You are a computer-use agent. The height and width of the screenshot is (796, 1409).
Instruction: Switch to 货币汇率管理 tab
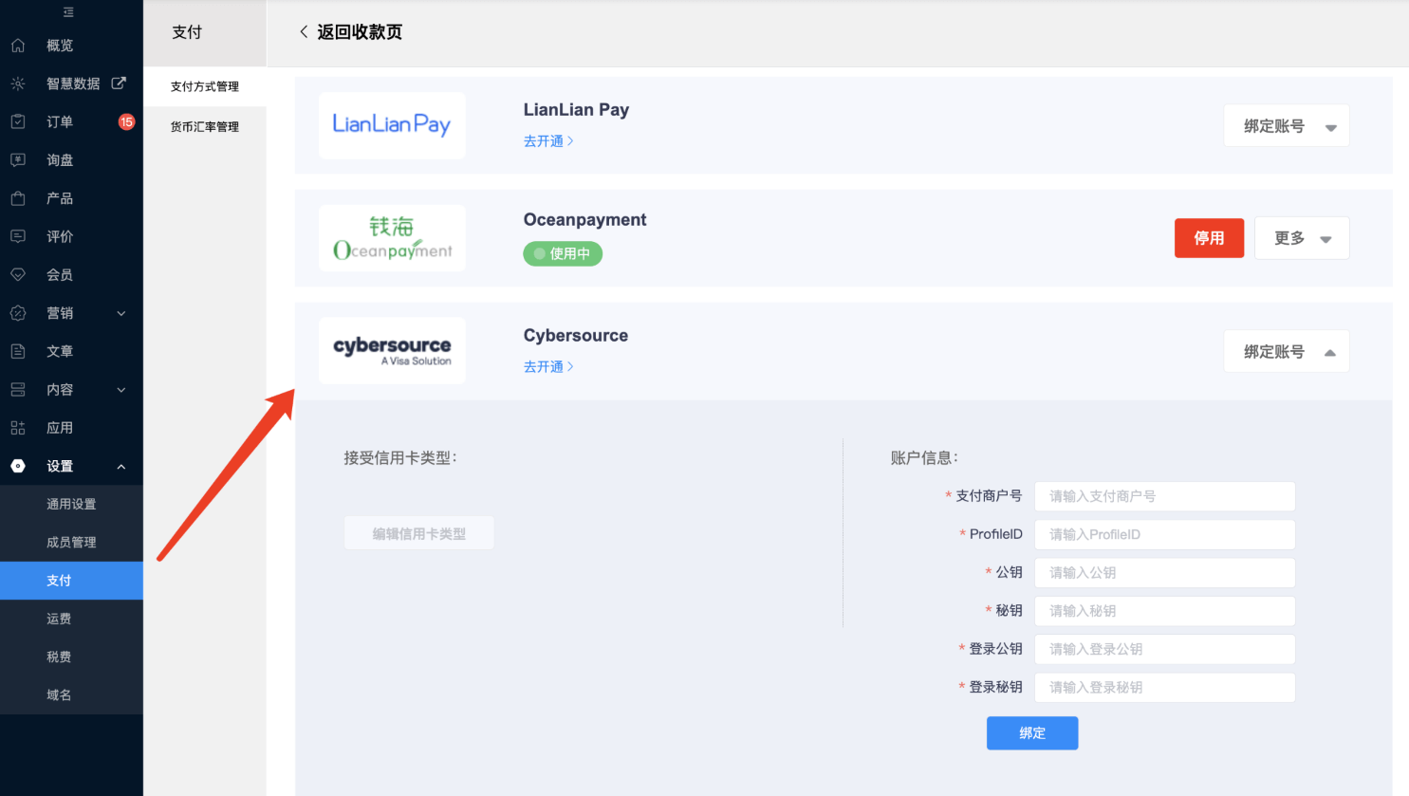[205, 127]
